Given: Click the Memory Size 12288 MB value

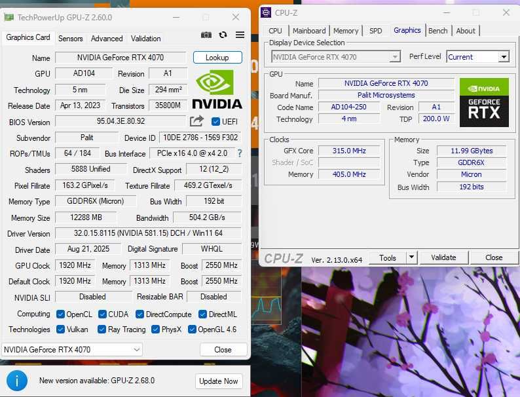Looking at the screenshot, I should (x=86, y=217).
